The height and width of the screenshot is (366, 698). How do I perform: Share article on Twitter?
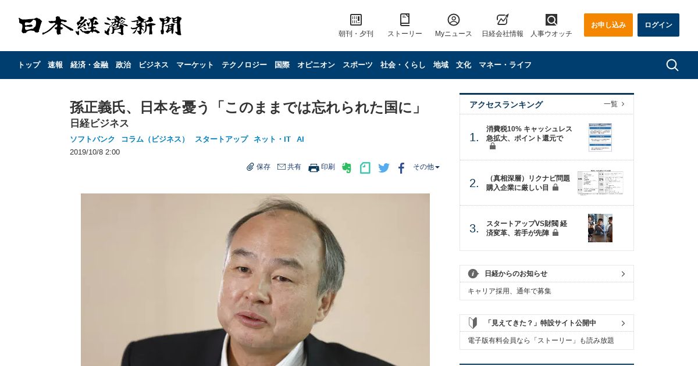(x=384, y=168)
